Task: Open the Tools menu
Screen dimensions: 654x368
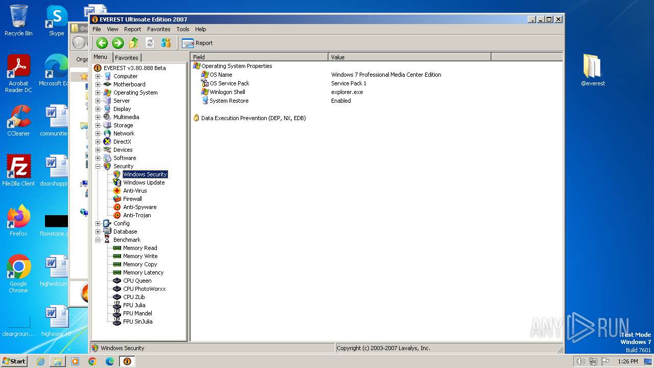Action: (183, 29)
